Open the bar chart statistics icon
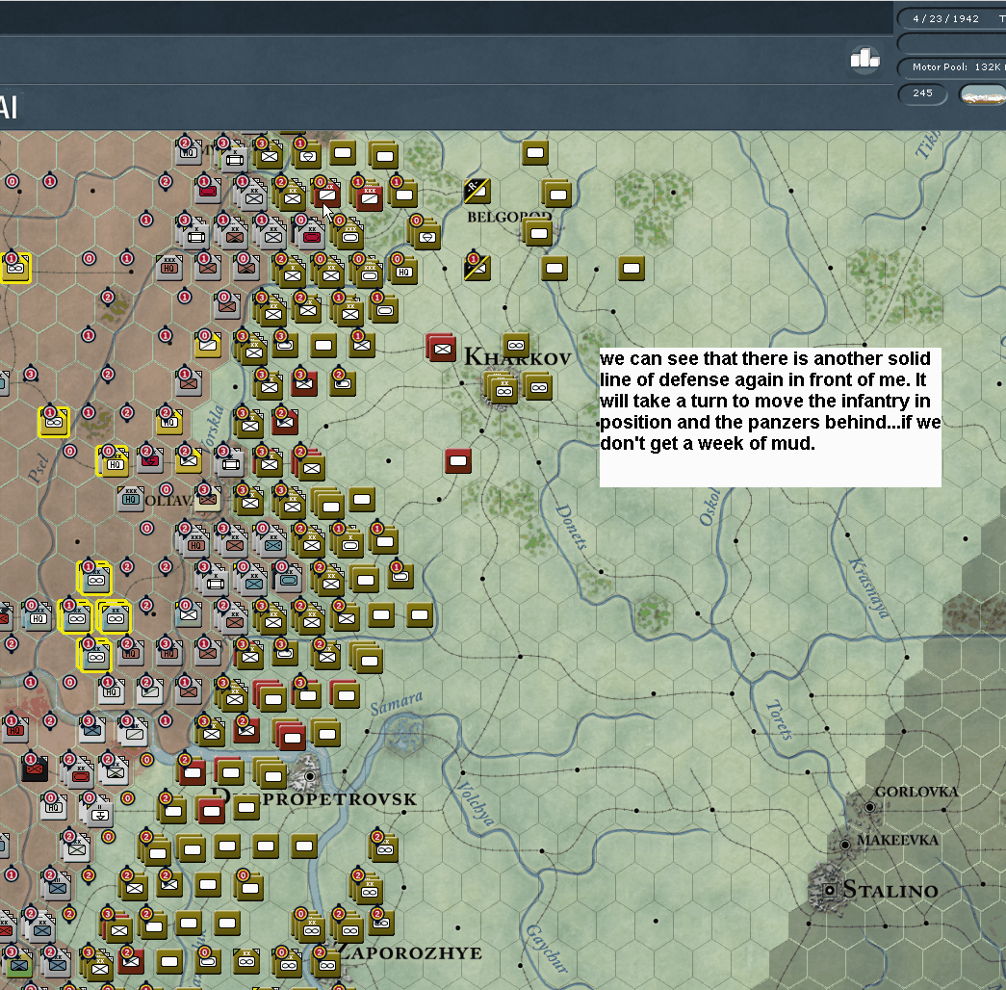Screen dimensions: 1006x990 (864, 59)
